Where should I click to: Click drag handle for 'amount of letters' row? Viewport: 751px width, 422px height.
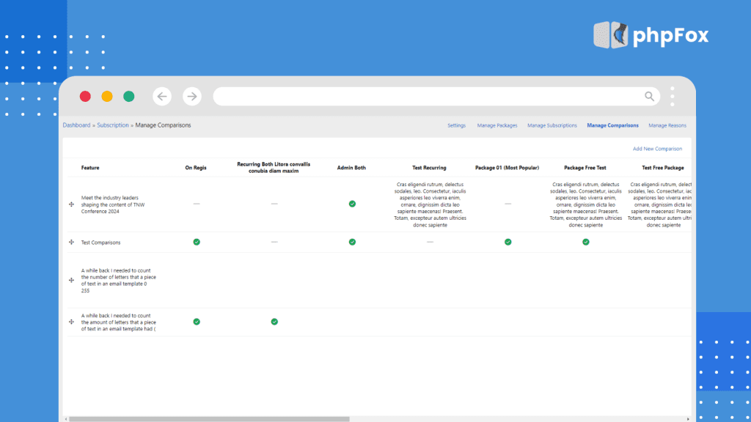[71, 322]
